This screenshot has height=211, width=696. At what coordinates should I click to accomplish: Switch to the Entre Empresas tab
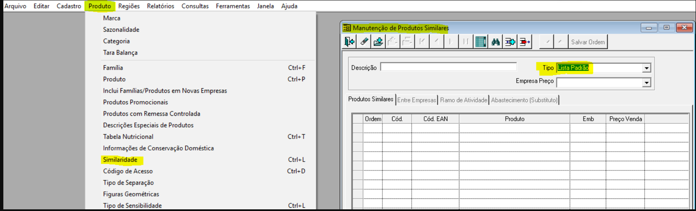coord(417,100)
